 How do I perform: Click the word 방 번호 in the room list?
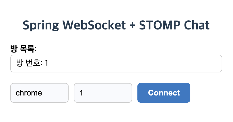click(28, 63)
